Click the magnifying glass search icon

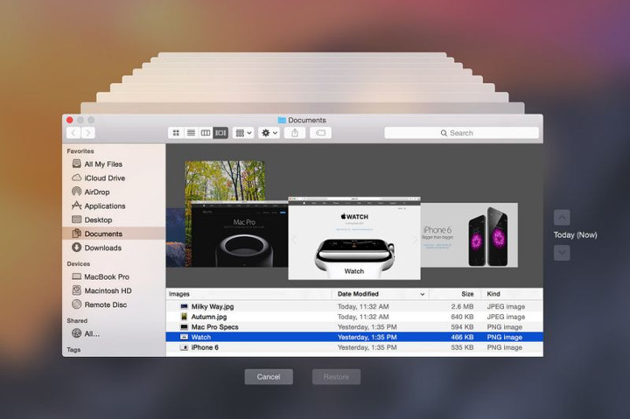444,133
